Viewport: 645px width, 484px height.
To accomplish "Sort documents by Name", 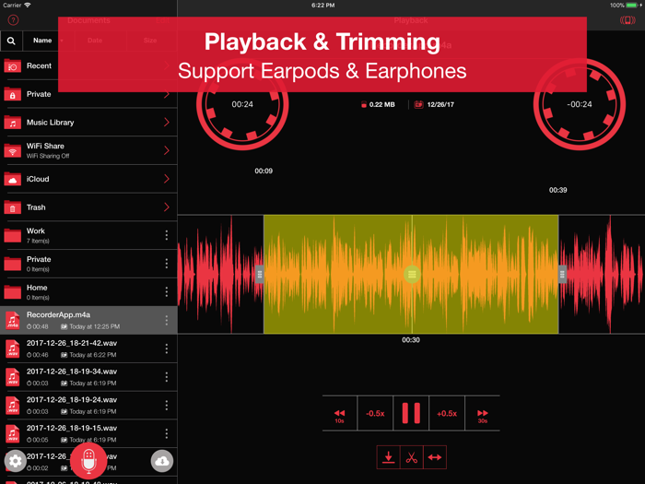I will coord(42,41).
